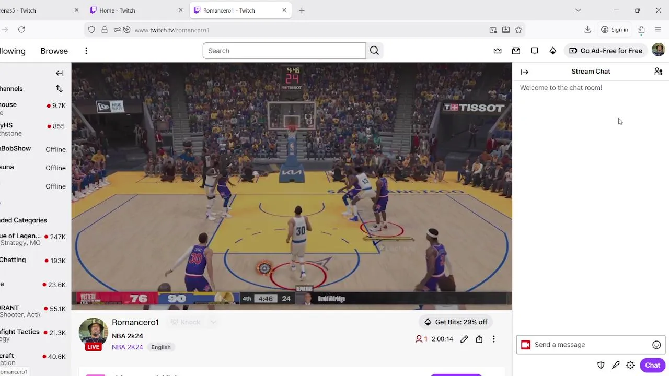List all tabs dropdown arrow

click(578, 10)
